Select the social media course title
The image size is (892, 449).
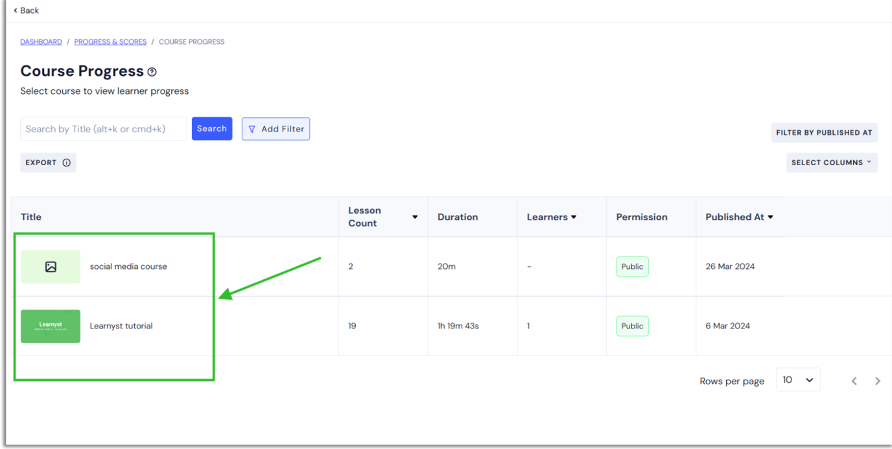point(128,267)
